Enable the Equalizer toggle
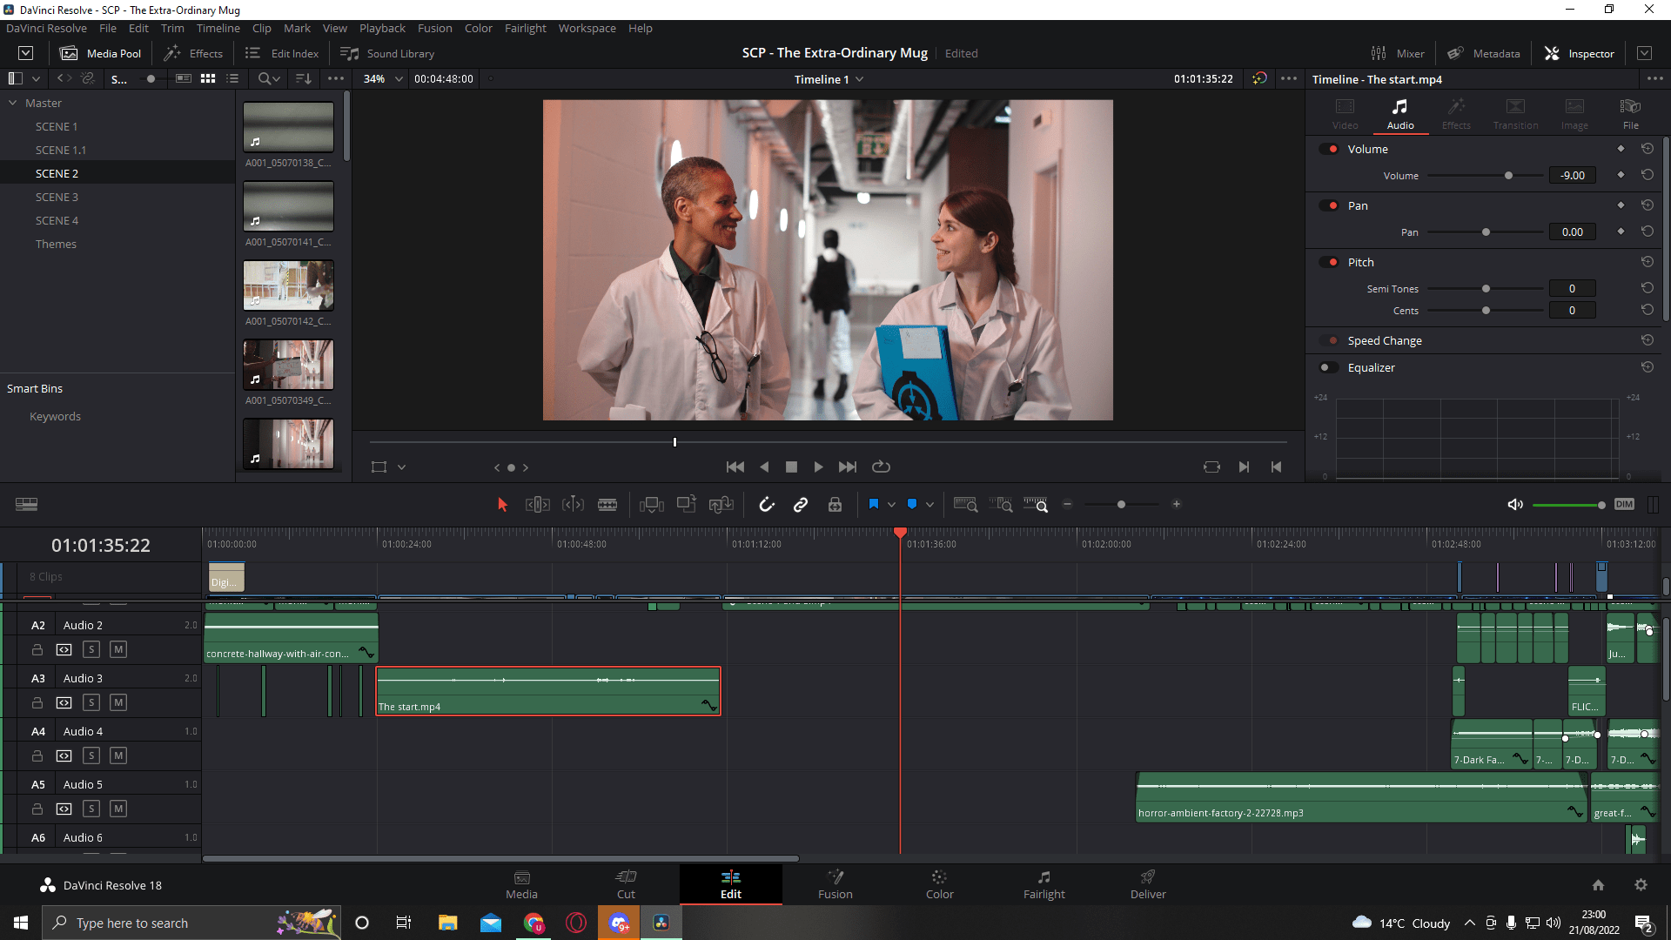The width and height of the screenshot is (1671, 940). pos(1329,367)
